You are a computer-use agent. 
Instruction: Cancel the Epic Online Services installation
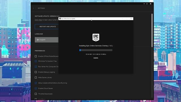(x=96, y=58)
